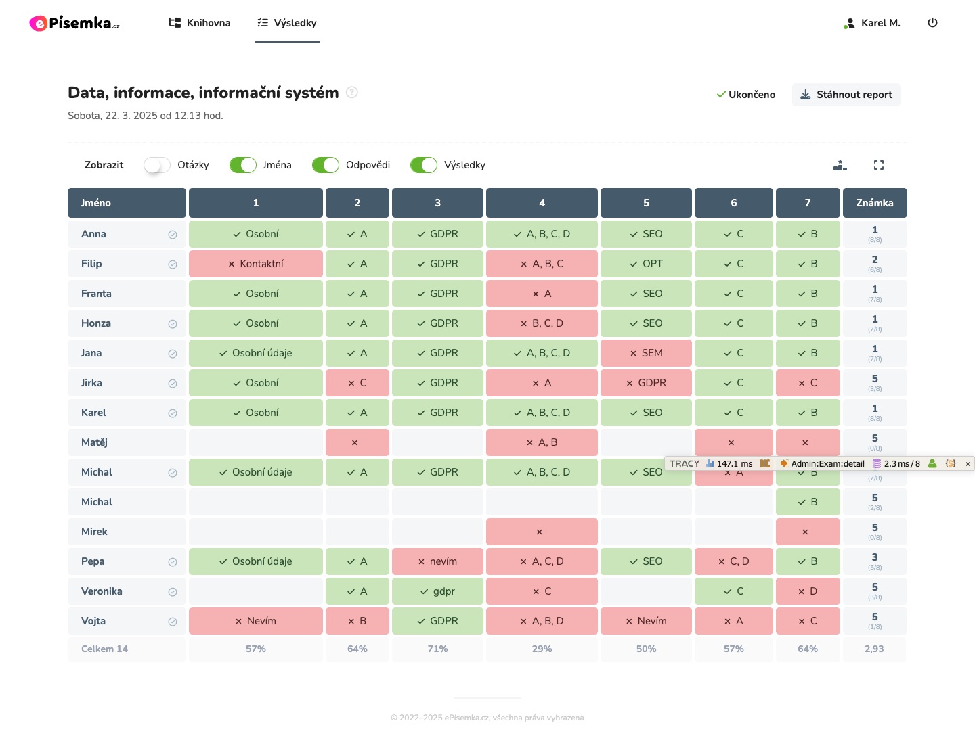Screen dimensions: 975x738
Task: Open the Karel M. user menu
Action: [872, 23]
